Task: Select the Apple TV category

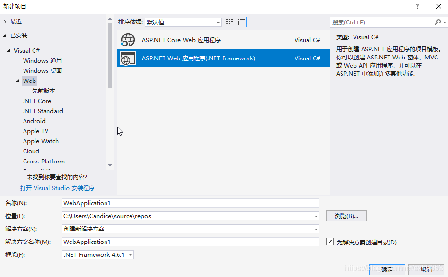Action: [x=35, y=131]
